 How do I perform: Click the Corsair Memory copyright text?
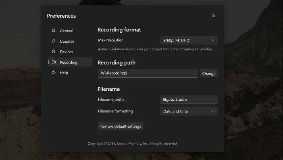coord(133,143)
